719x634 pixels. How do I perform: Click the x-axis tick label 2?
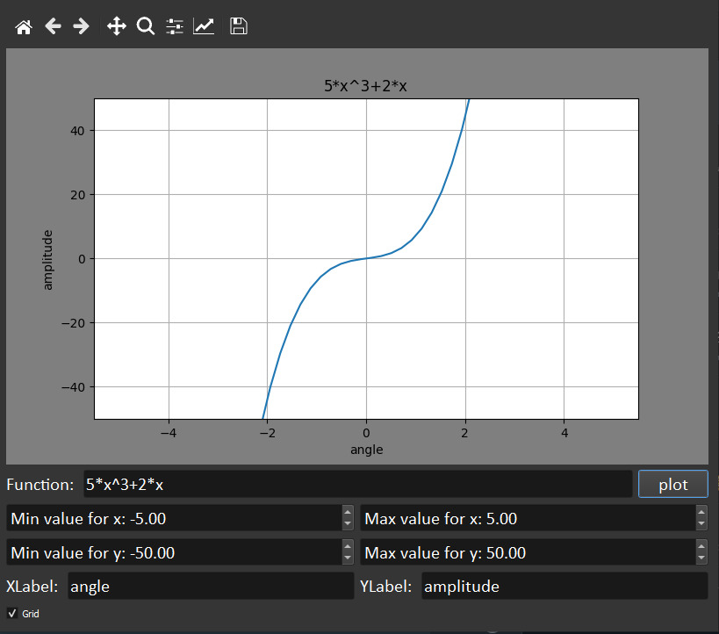pos(465,433)
